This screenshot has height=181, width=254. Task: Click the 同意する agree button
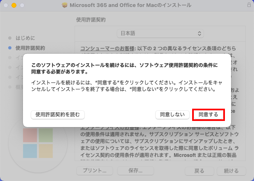208,115
